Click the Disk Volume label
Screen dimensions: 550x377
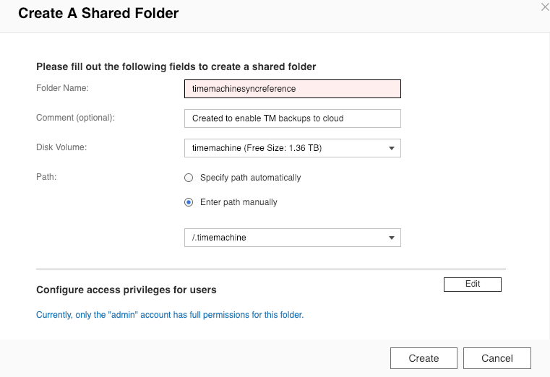tap(61, 147)
